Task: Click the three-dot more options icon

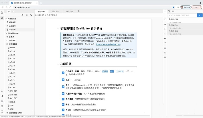Action: 165,11
